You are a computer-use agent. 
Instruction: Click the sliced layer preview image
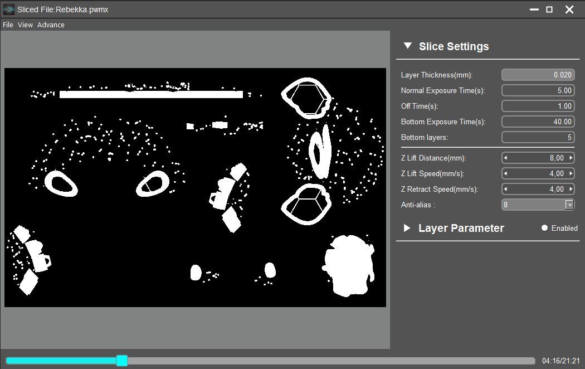click(x=195, y=187)
